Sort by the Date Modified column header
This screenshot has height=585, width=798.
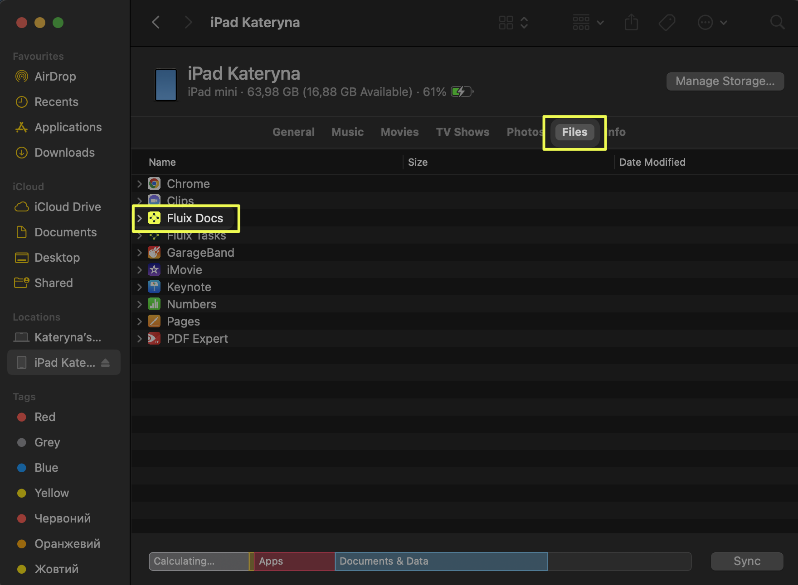point(652,162)
